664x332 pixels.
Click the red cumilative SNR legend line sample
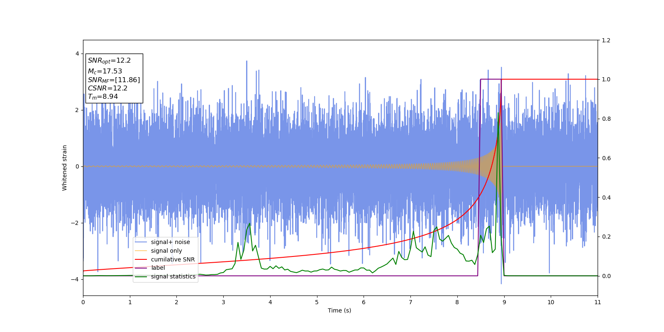click(141, 259)
